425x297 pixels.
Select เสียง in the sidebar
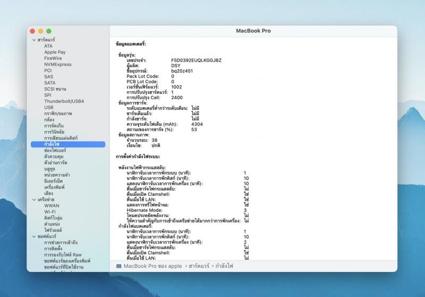coord(48,194)
